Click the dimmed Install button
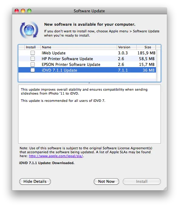Image resolution: width=179 pixels, height=207 pixels. pyautogui.click(x=142, y=181)
